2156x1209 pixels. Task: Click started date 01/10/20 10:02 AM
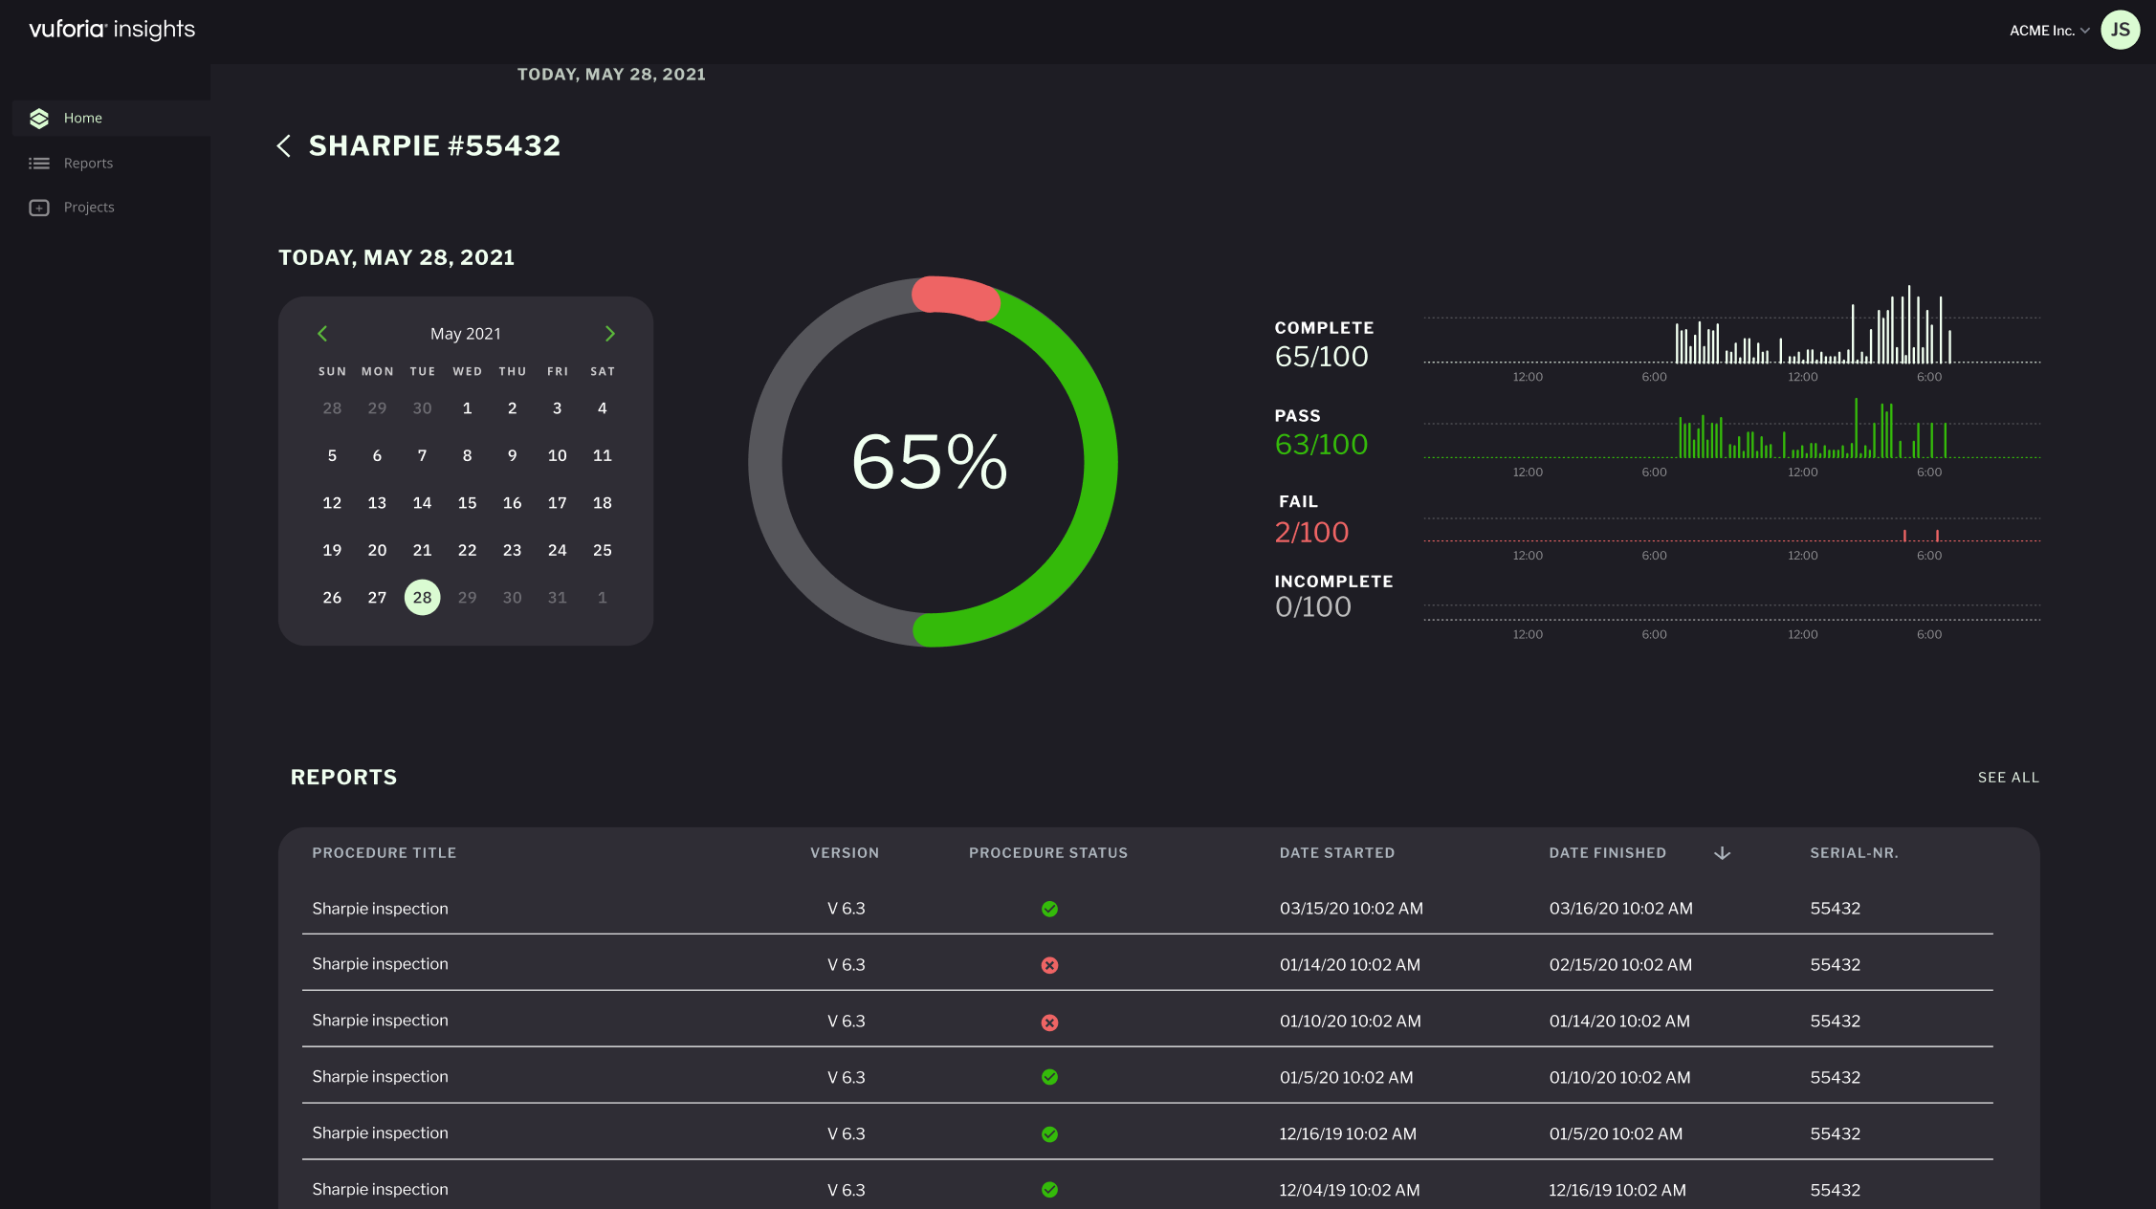click(1350, 1022)
